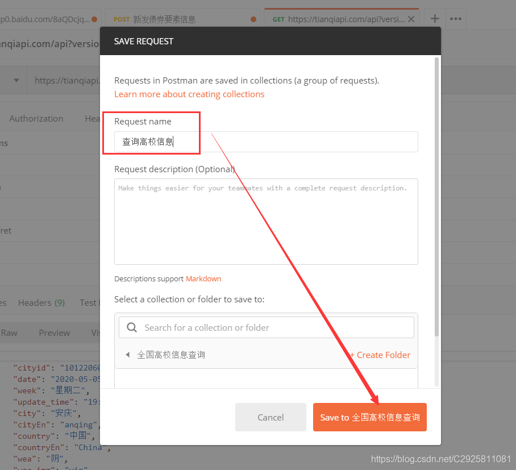This screenshot has height=470, width=516.
Task: Open the Authorization tab in background
Action: (x=36, y=118)
